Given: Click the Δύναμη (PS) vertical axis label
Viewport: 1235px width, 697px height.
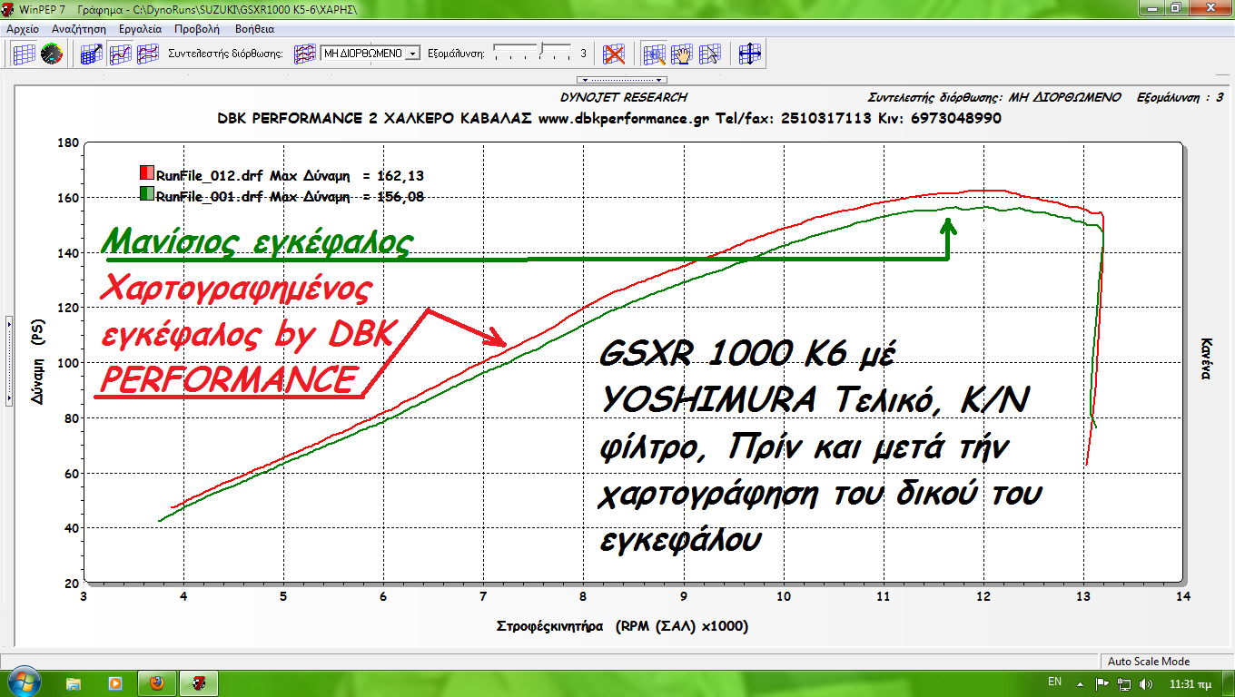Looking at the screenshot, I should pos(37,362).
